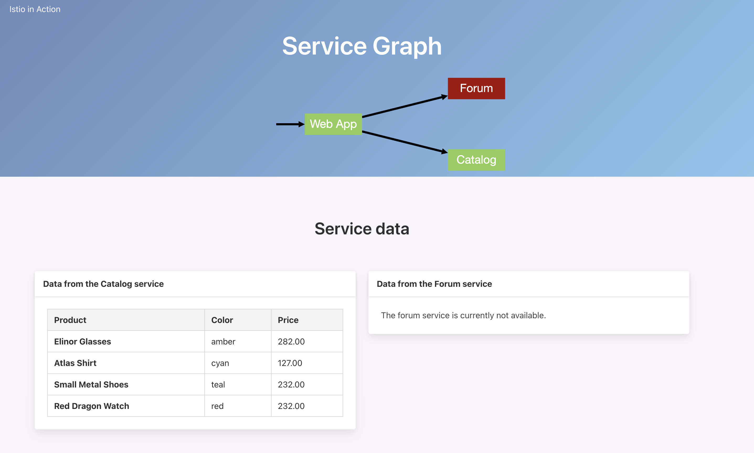
Task: Click the Service data heading
Action: tap(362, 229)
